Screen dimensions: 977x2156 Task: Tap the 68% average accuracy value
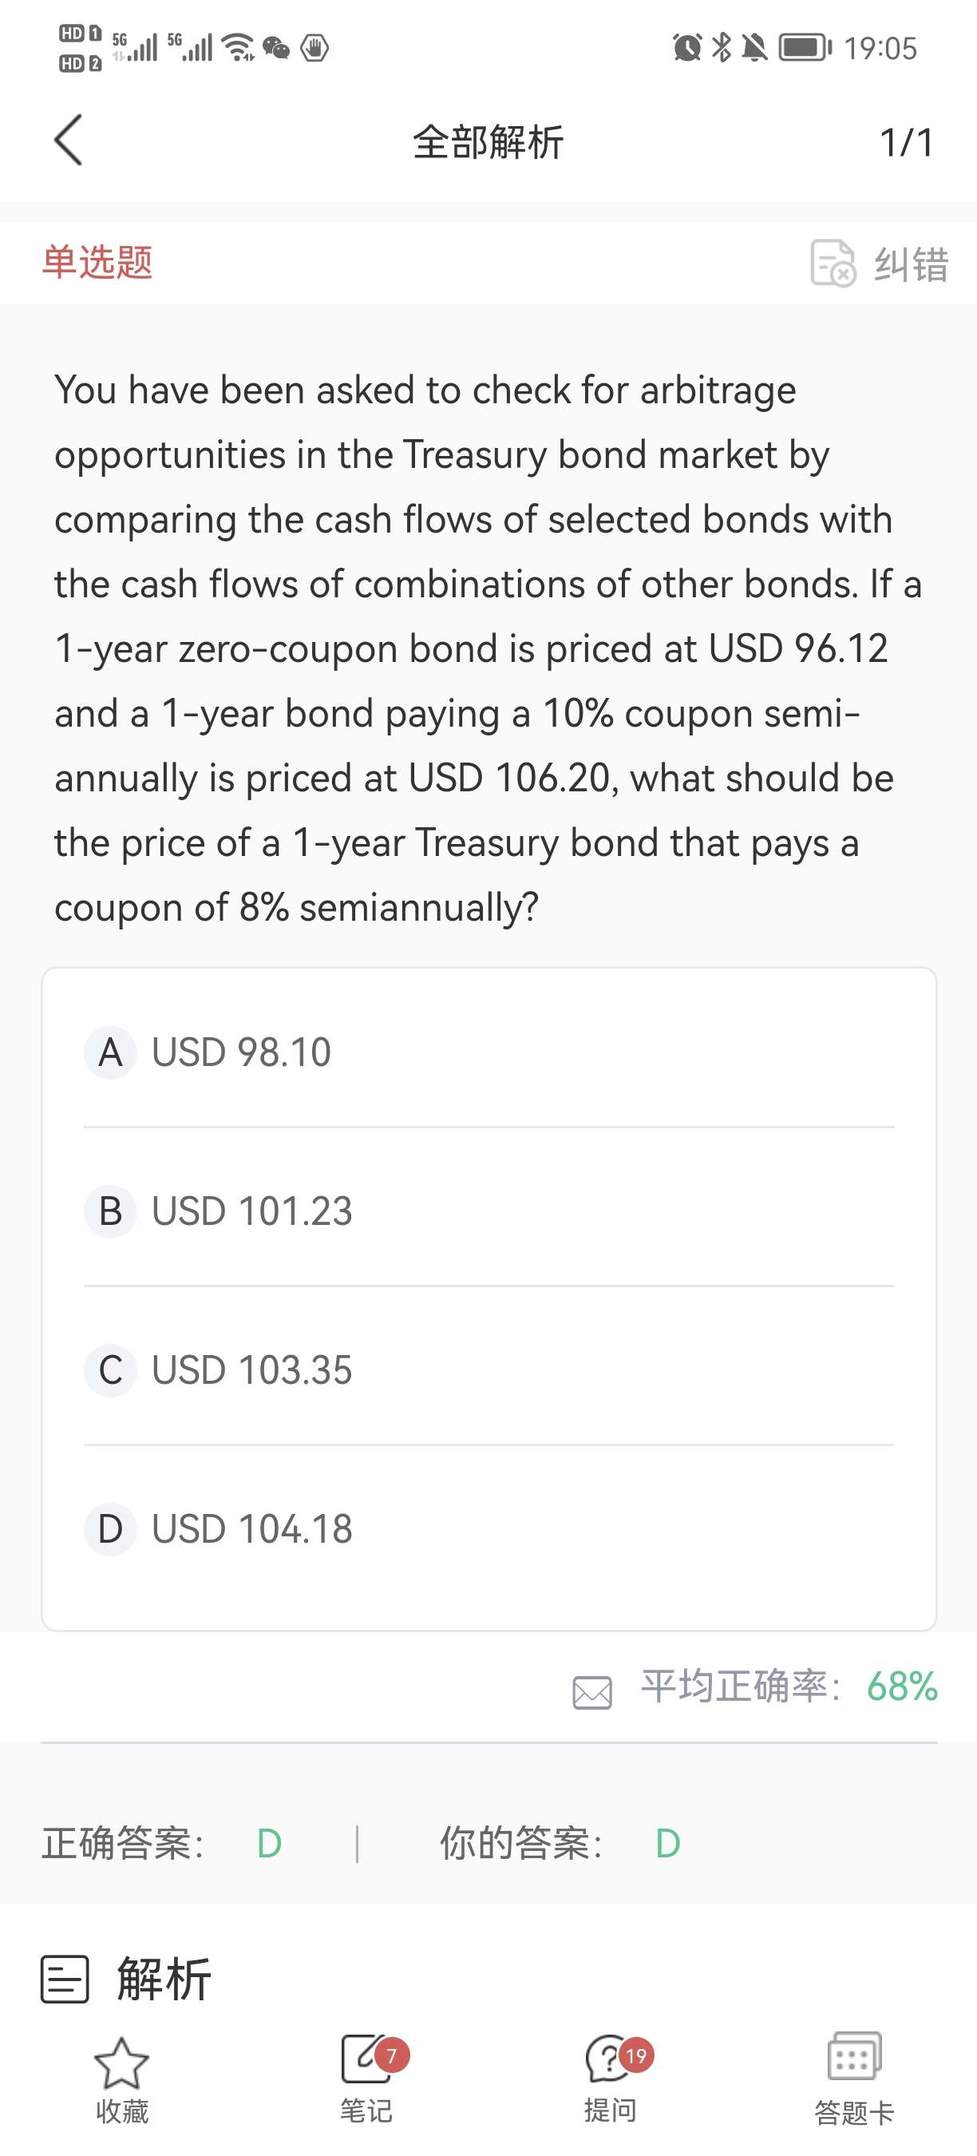902,1686
